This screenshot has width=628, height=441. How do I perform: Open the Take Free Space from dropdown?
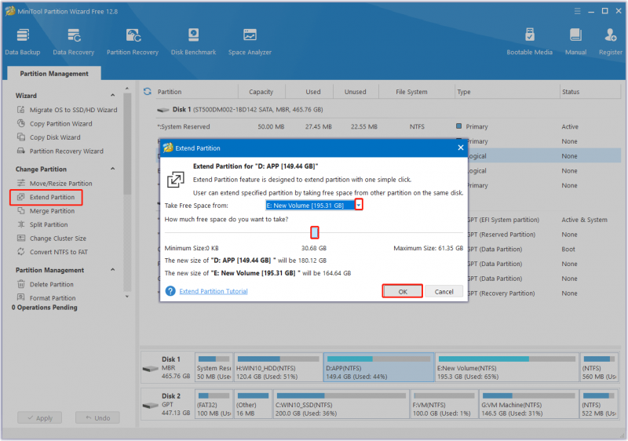coord(359,205)
